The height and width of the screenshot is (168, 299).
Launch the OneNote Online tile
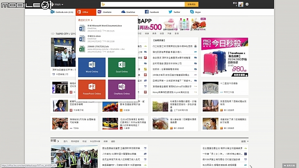tap(122, 89)
